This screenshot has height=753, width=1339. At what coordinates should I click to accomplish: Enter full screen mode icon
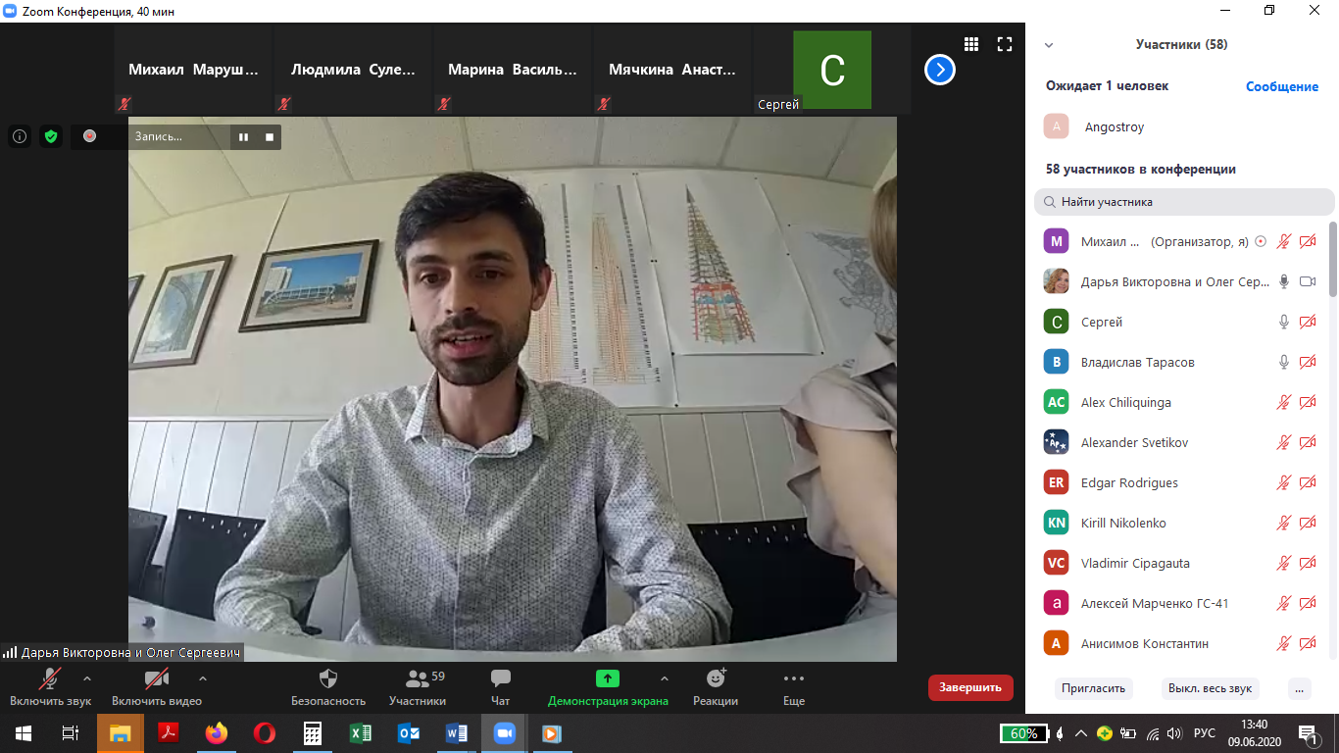[x=1005, y=44]
